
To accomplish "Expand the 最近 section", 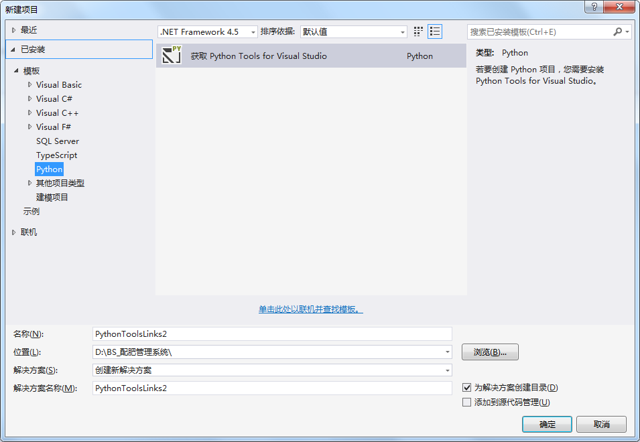I will tap(13, 29).
